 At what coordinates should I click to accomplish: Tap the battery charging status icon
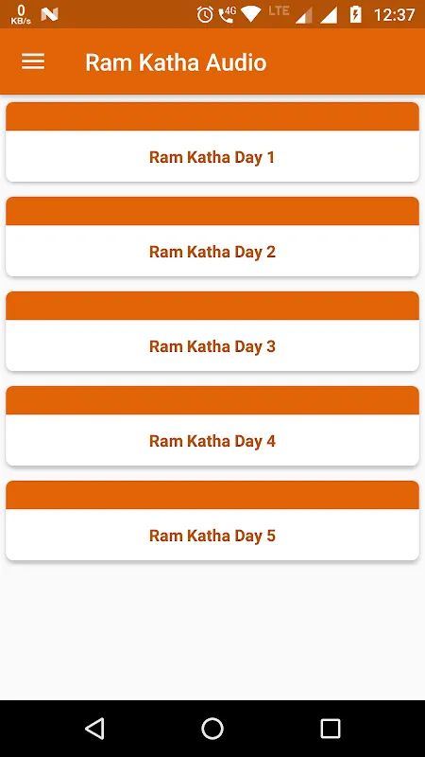click(x=356, y=14)
